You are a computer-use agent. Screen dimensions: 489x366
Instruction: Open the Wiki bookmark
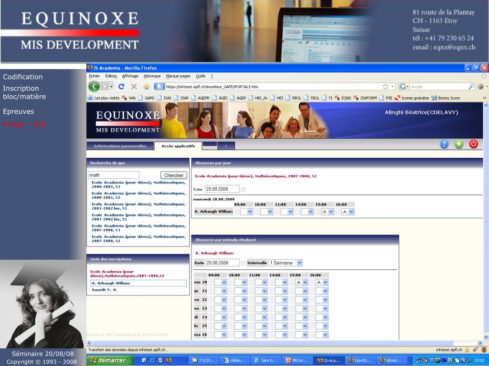[x=129, y=98]
